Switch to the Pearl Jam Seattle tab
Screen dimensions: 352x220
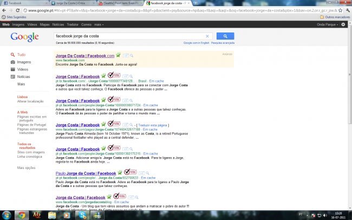[x=121, y=3]
